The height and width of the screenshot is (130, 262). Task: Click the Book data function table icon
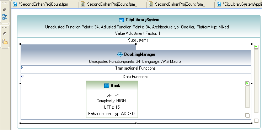(x=106, y=86)
